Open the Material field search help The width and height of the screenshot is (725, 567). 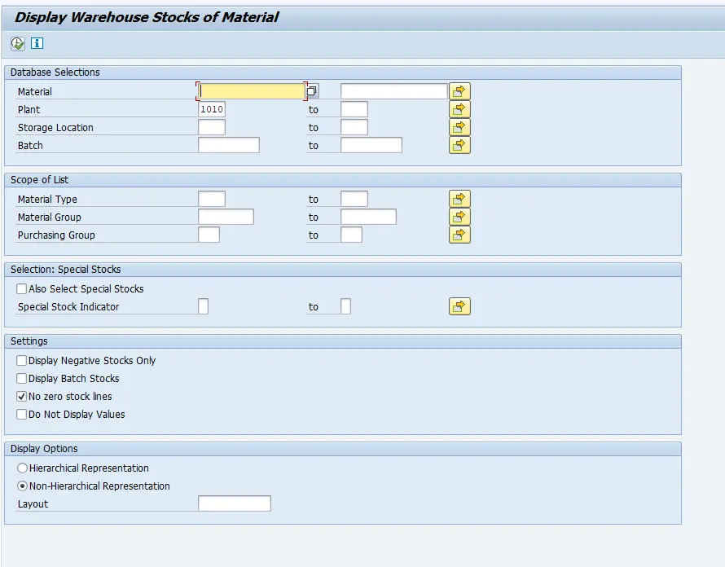(x=312, y=91)
